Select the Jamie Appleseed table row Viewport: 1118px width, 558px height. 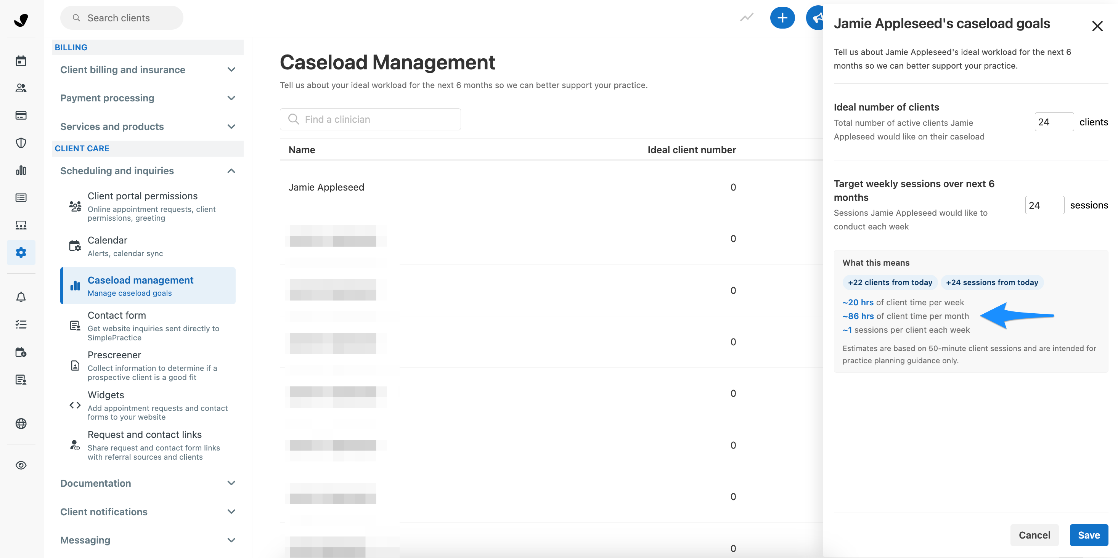click(551, 187)
